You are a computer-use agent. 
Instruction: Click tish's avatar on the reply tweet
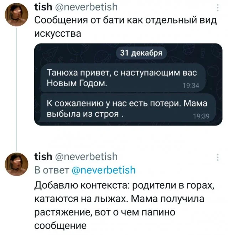tap(16, 165)
